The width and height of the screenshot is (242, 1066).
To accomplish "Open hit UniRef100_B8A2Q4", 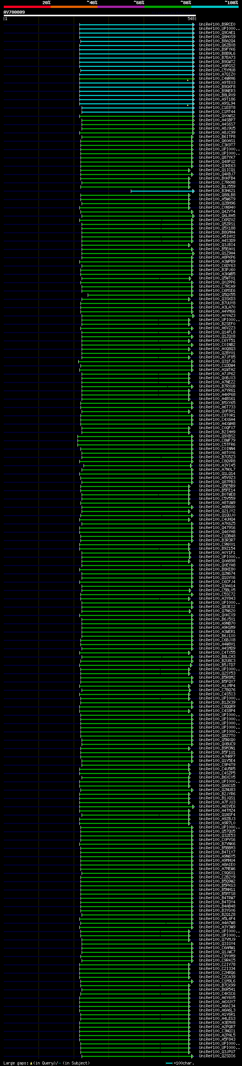I will coord(217,41).
